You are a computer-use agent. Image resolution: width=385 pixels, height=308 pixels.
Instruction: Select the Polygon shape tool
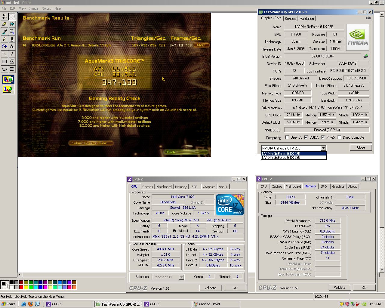pos(12,62)
